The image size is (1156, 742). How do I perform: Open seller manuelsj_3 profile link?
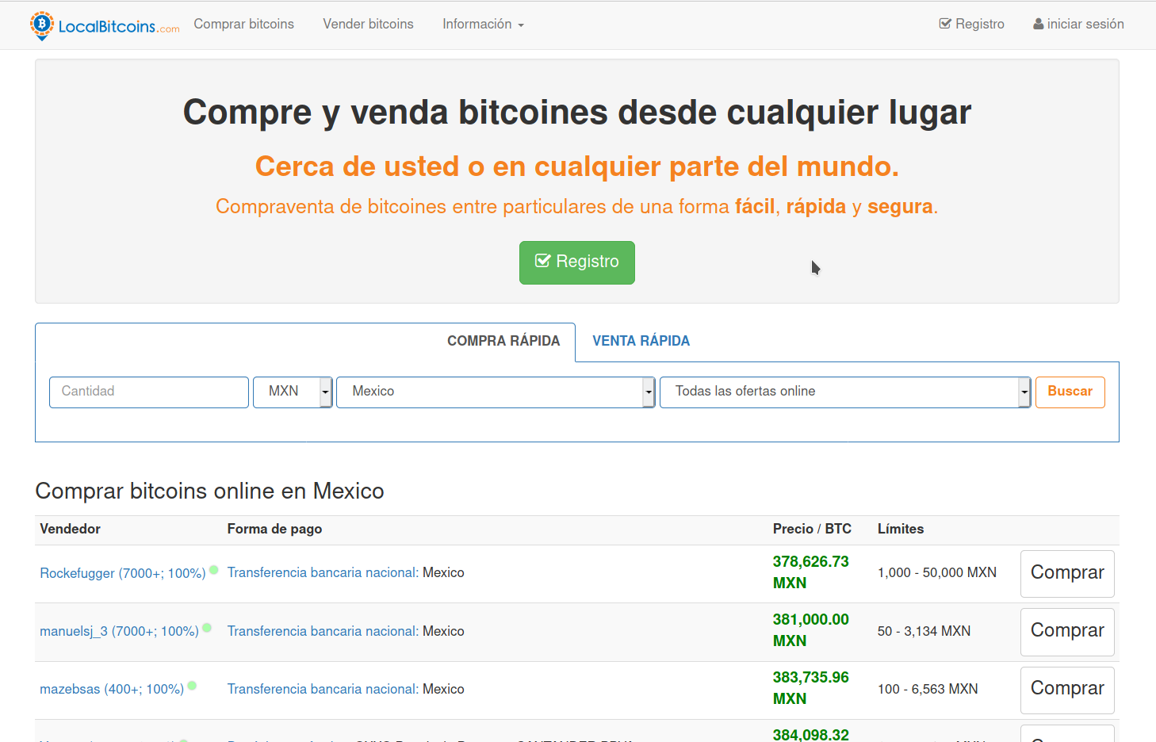(119, 632)
